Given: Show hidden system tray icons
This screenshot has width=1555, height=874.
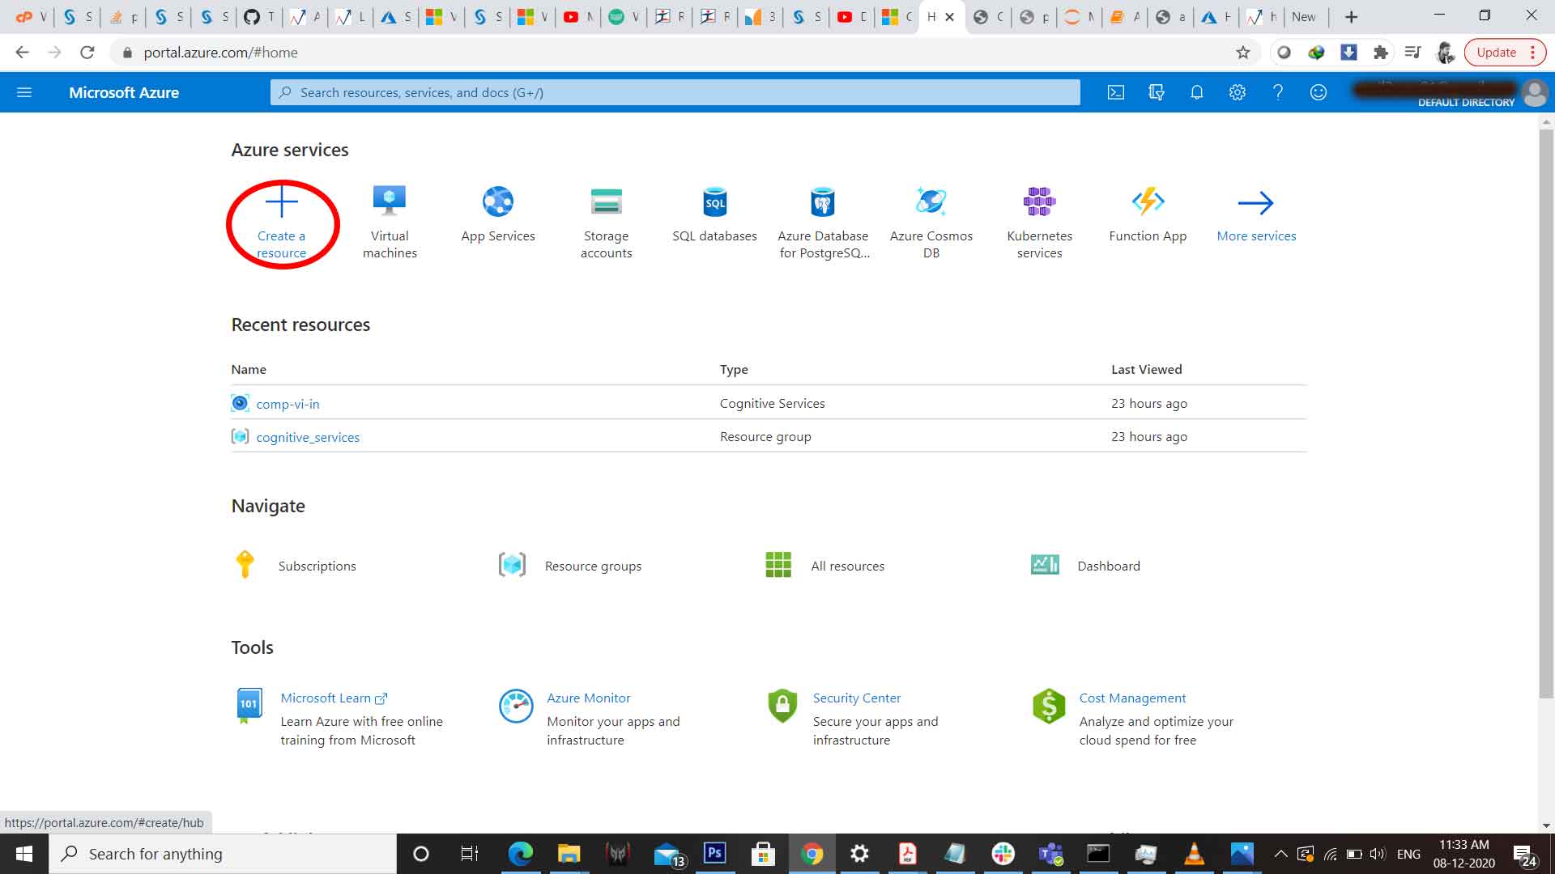Looking at the screenshot, I should coord(1280,854).
